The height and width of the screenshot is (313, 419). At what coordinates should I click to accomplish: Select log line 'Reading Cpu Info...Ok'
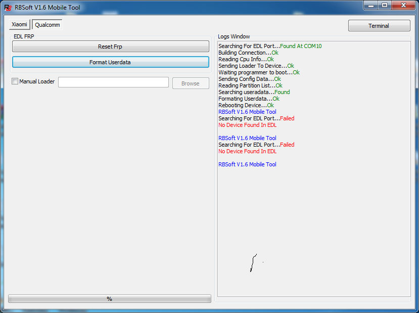click(x=246, y=59)
